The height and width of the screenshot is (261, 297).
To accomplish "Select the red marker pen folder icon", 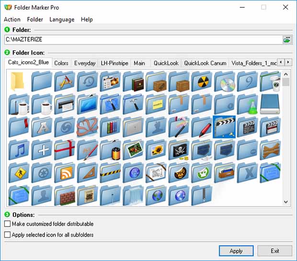I will [x=201, y=127].
